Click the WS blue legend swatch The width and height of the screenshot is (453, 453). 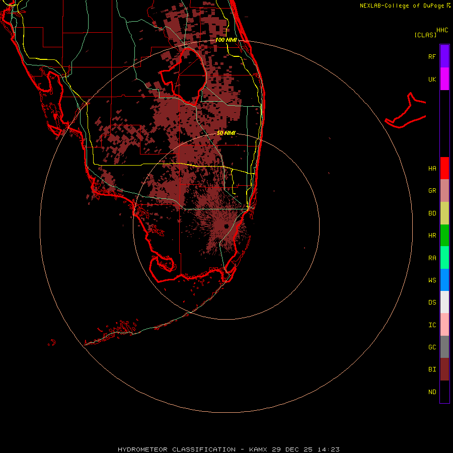[x=444, y=280]
